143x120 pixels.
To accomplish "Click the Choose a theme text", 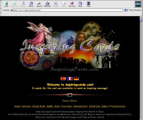I will click(x=70, y=101).
